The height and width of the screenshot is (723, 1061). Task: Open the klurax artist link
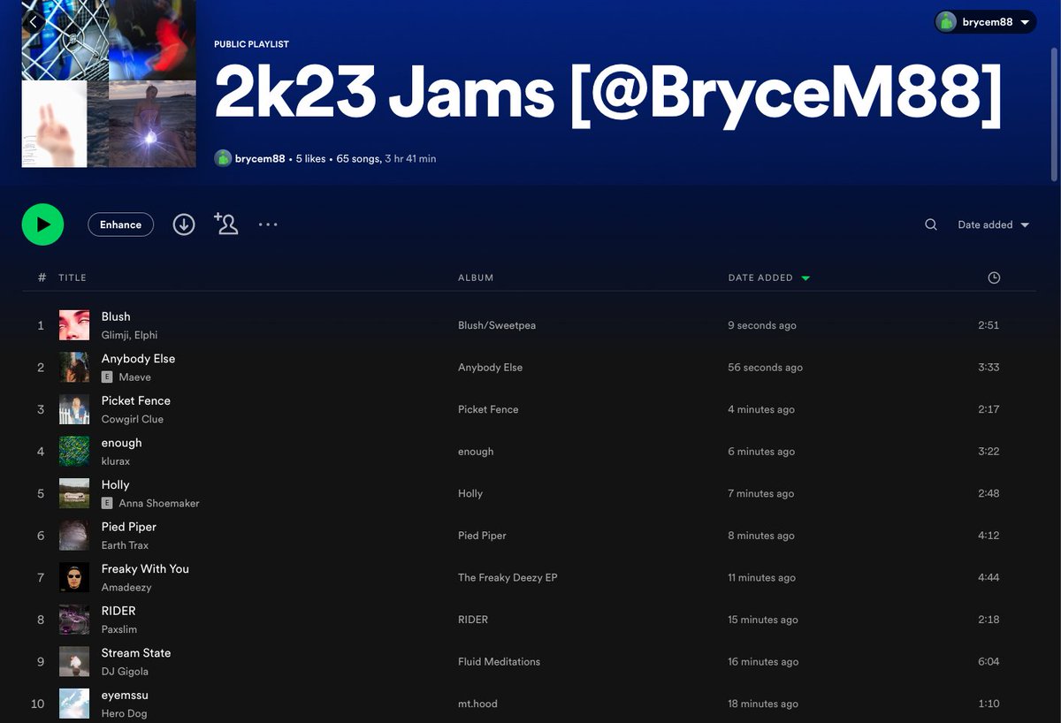[x=116, y=461]
